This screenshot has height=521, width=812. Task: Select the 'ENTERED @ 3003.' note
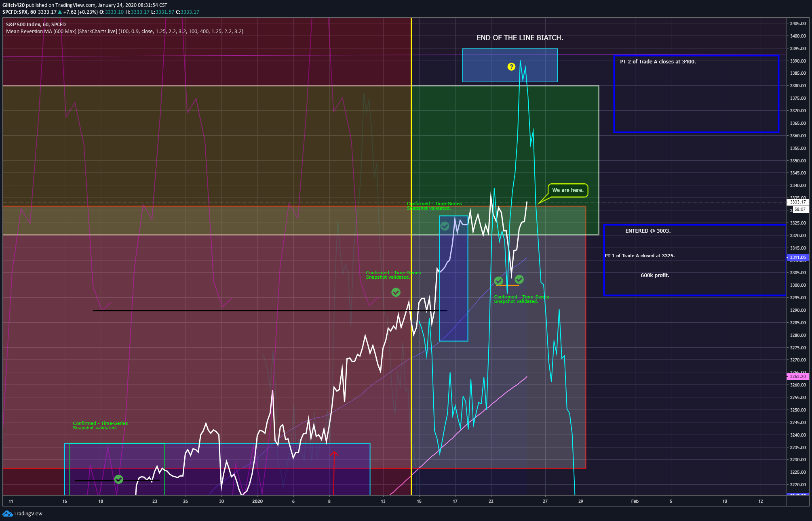[x=648, y=231]
